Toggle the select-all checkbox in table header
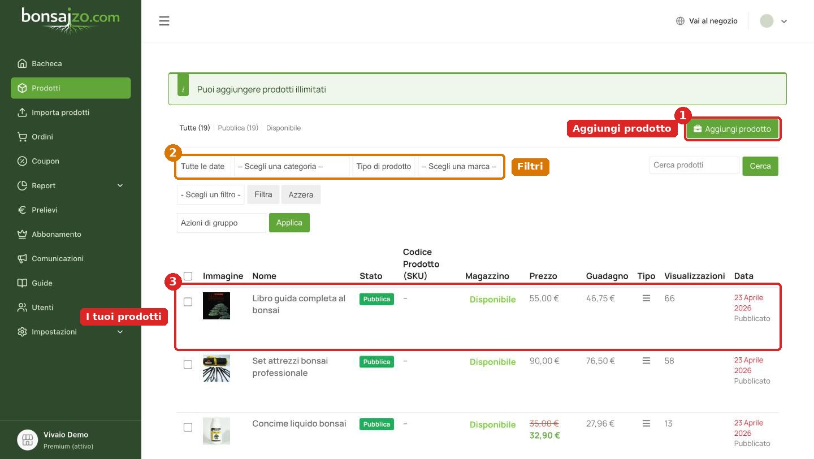 click(x=188, y=276)
